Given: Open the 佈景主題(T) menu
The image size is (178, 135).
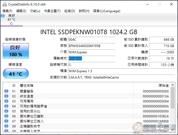Looking at the screenshot, I should point(52,11).
